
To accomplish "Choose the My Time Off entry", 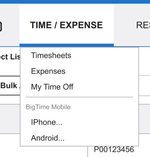I will click(52, 87).
